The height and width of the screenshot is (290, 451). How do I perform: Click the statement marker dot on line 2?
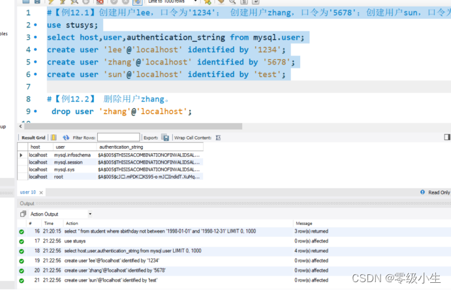(35, 25)
